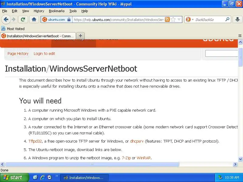The height and width of the screenshot is (182, 243).
Task: Click the vertical scrollbar up arrow
Action: (x=240, y=42)
